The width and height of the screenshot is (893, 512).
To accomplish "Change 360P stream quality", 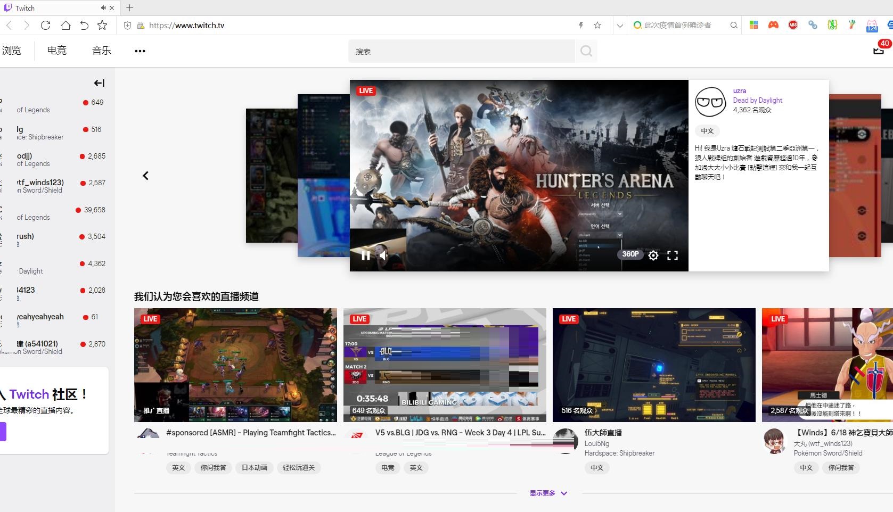I will 630,254.
